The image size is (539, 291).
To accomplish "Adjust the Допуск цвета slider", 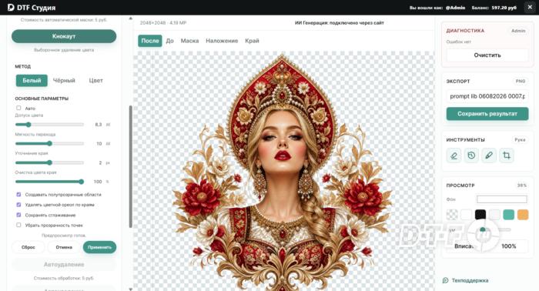I will (x=49, y=125).
